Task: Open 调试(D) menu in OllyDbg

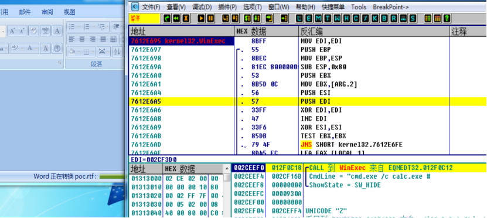Action: click(x=202, y=7)
